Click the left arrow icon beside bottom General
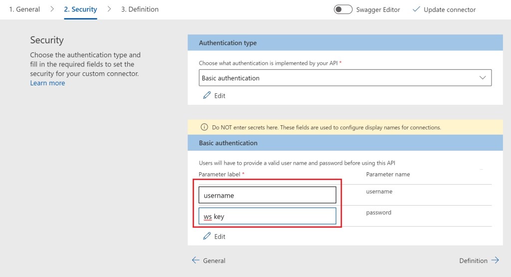 [x=196, y=260]
